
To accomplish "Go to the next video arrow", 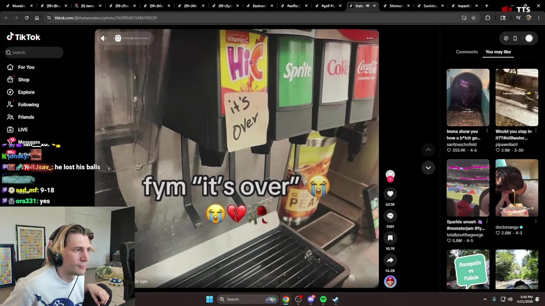I will point(428,167).
